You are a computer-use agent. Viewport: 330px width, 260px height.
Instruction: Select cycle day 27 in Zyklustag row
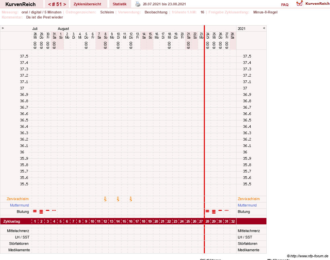(201, 221)
